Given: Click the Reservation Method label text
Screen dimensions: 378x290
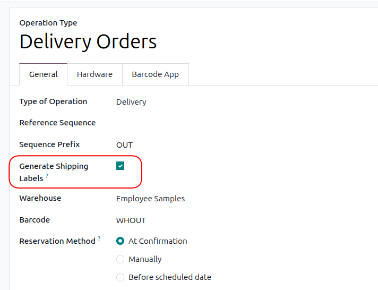Looking at the screenshot, I should [x=57, y=241].
